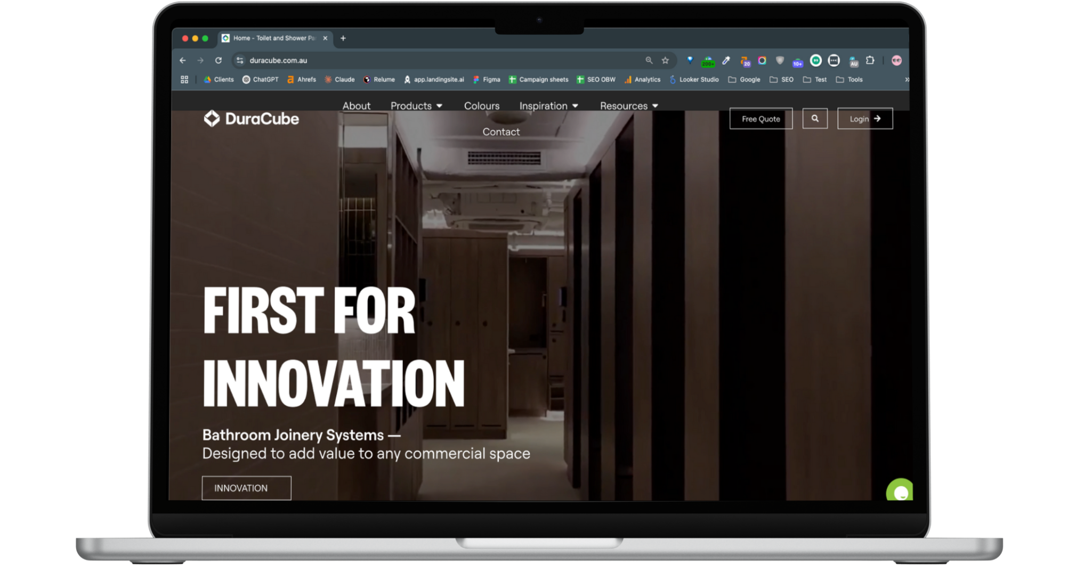Click the browser forward arrow

[x=200, y=61]
